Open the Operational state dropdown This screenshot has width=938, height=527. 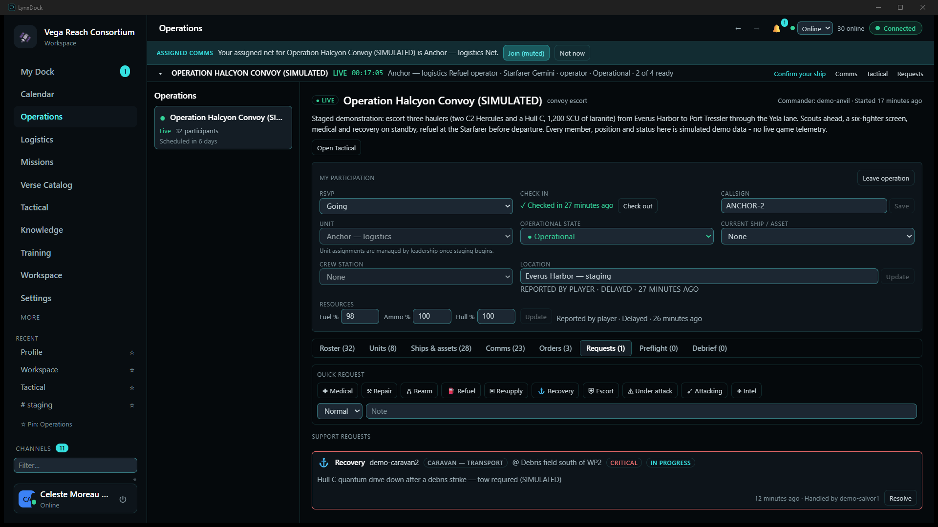pos(617,236)
